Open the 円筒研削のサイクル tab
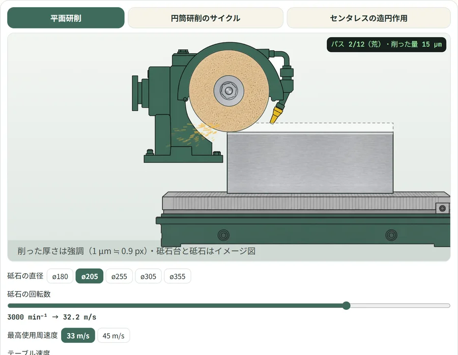The image size is (458, 355). (206, 18)
